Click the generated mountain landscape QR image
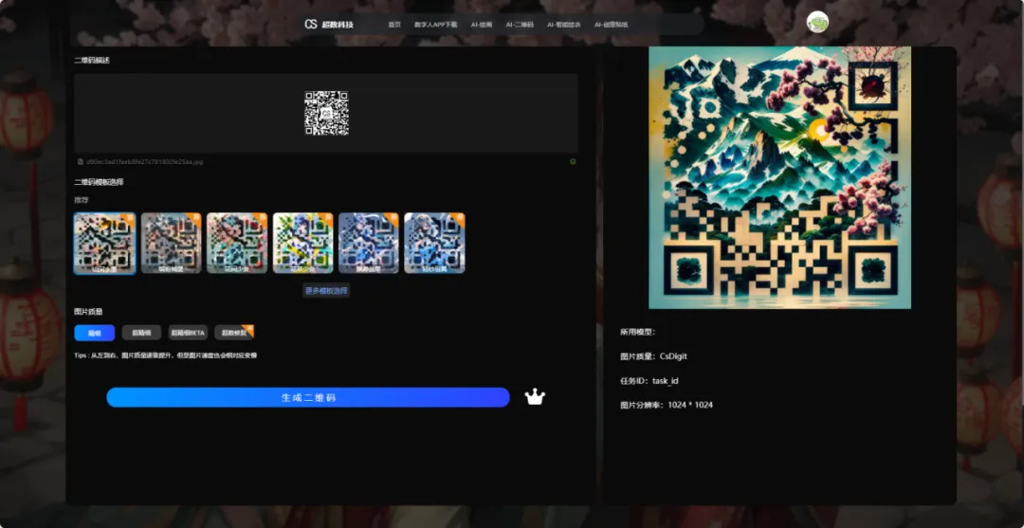 [779, 177]
